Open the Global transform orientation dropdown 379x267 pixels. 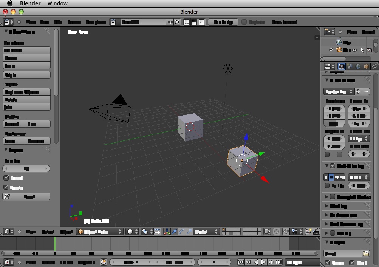(207, 232)
